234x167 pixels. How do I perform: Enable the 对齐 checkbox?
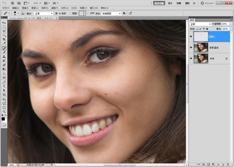click(x=89, y=14)
